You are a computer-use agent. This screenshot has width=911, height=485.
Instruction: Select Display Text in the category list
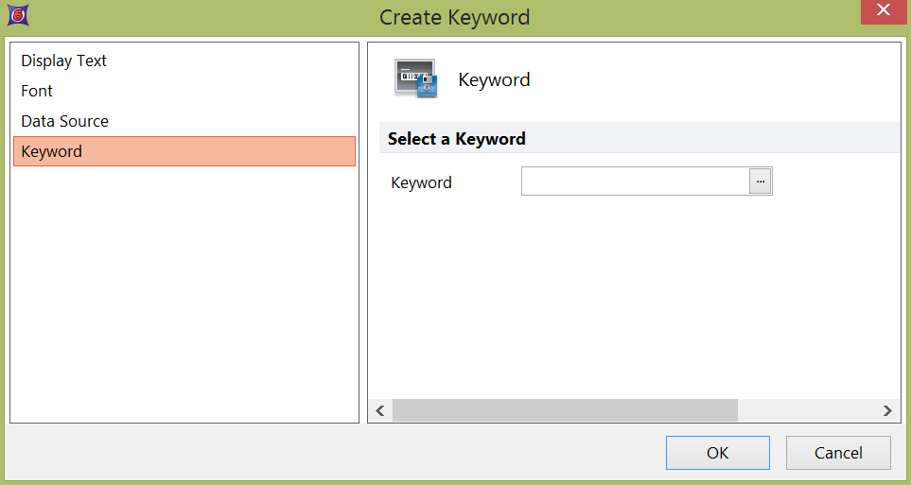point(64,61)
